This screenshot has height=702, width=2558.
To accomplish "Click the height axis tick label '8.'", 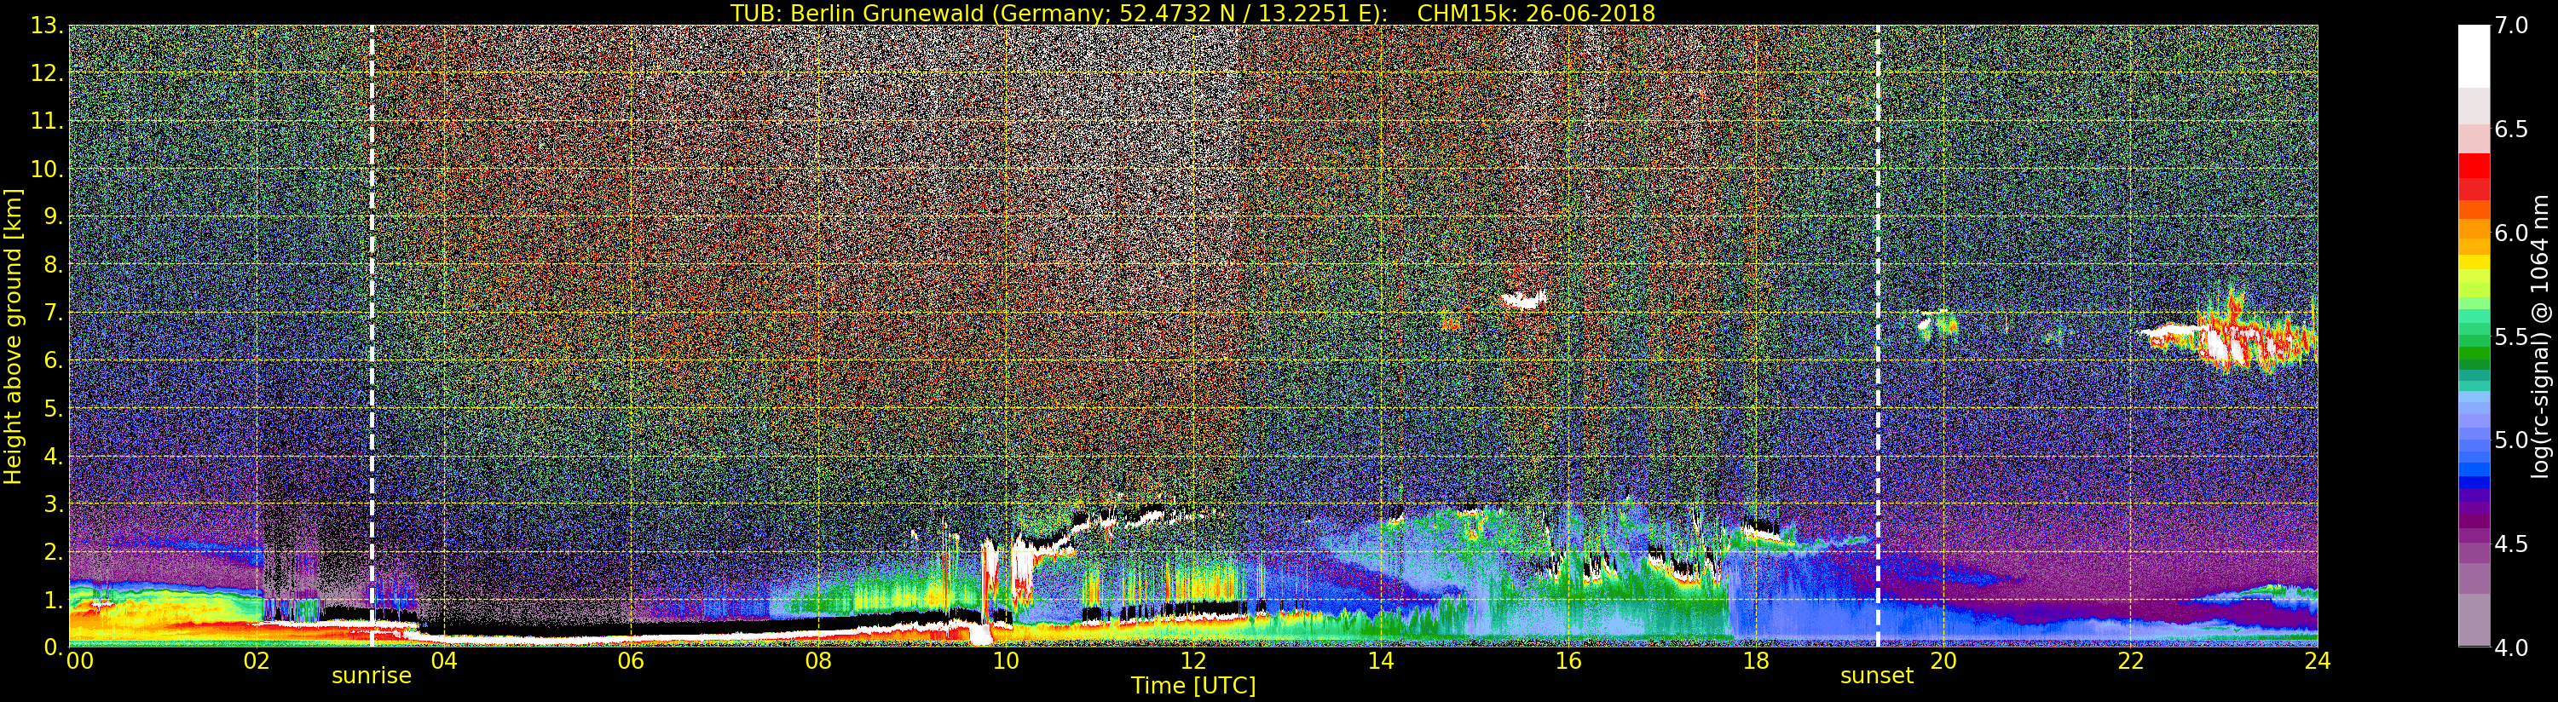I will click(52, 264).
